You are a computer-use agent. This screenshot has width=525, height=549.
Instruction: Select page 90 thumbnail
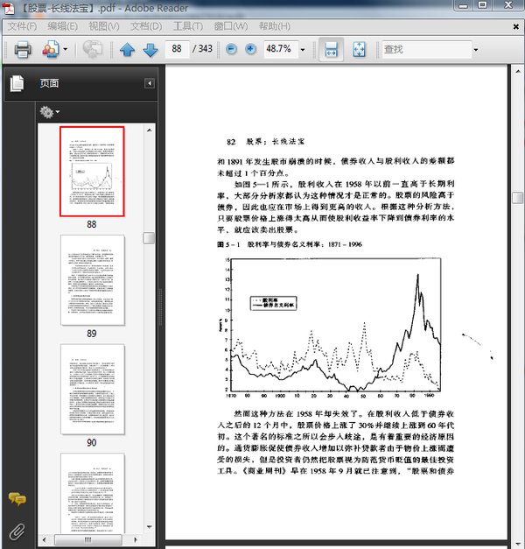coord(93,390)
